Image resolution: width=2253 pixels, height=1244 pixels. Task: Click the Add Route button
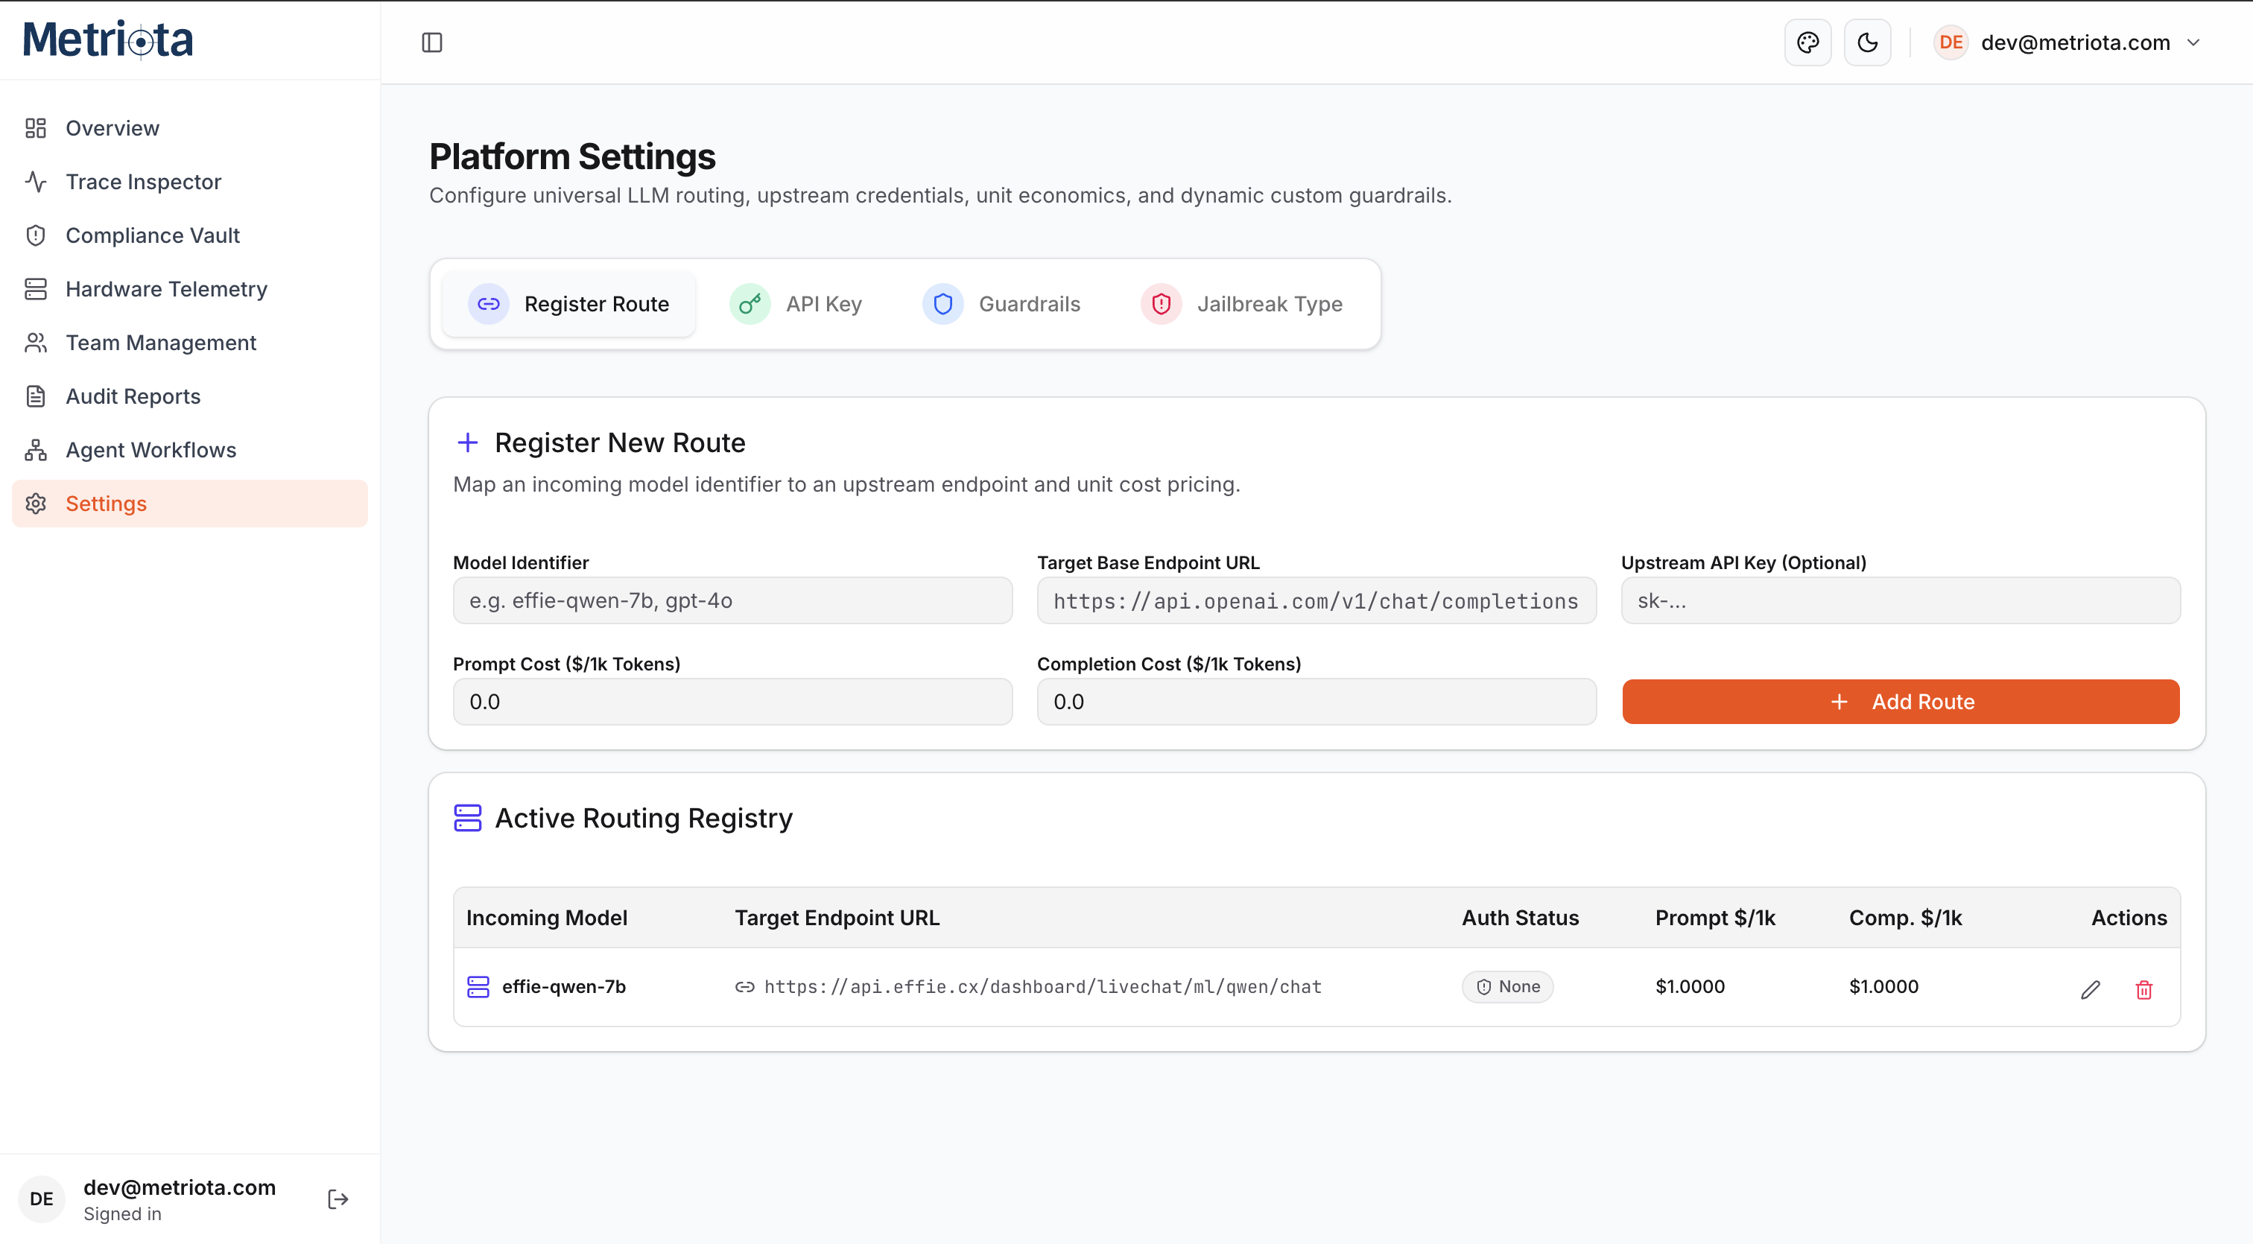pos(1901,702)
